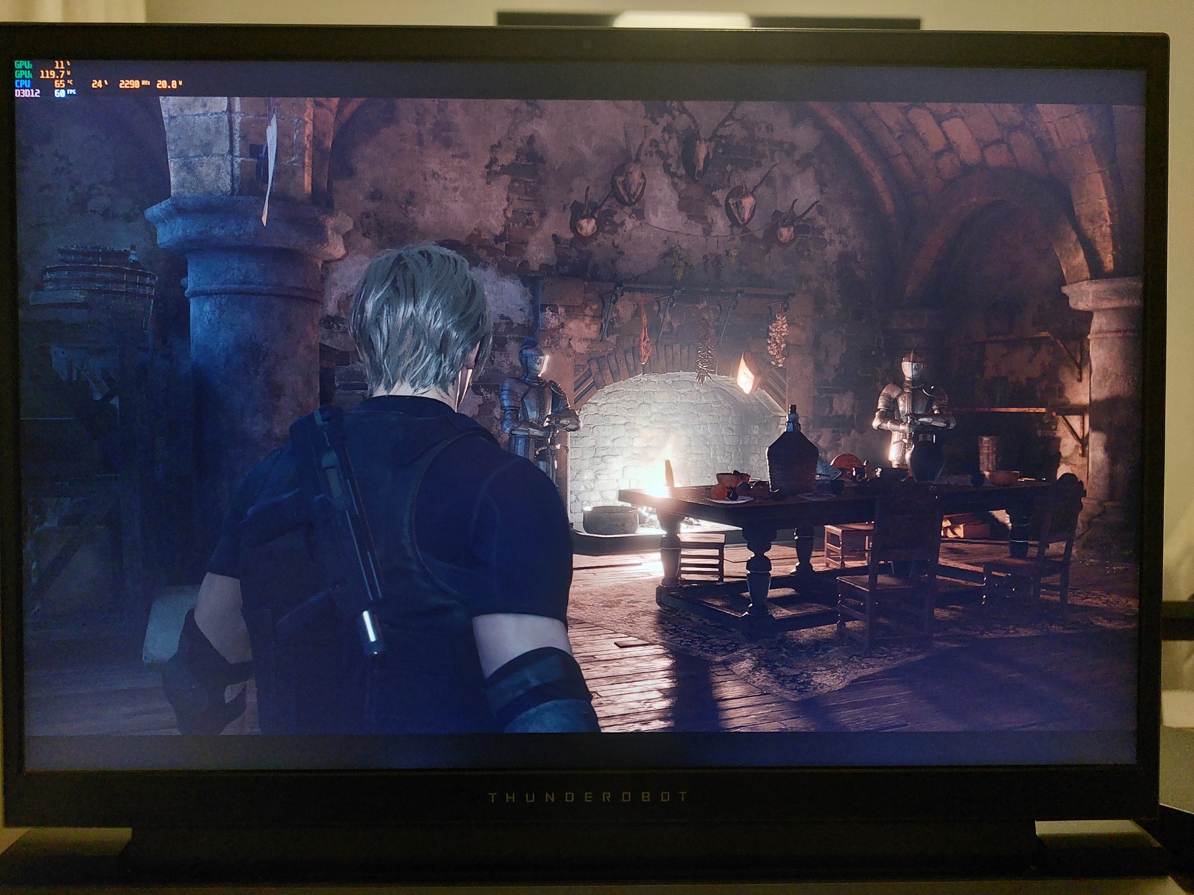
Task: Click the 24 % CPU usage value
Action: pos(100,83)
